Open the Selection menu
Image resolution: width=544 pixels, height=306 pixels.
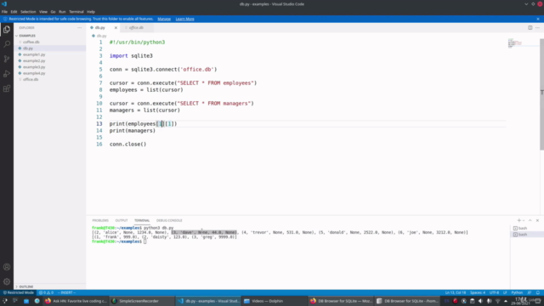tap(28, 12)
